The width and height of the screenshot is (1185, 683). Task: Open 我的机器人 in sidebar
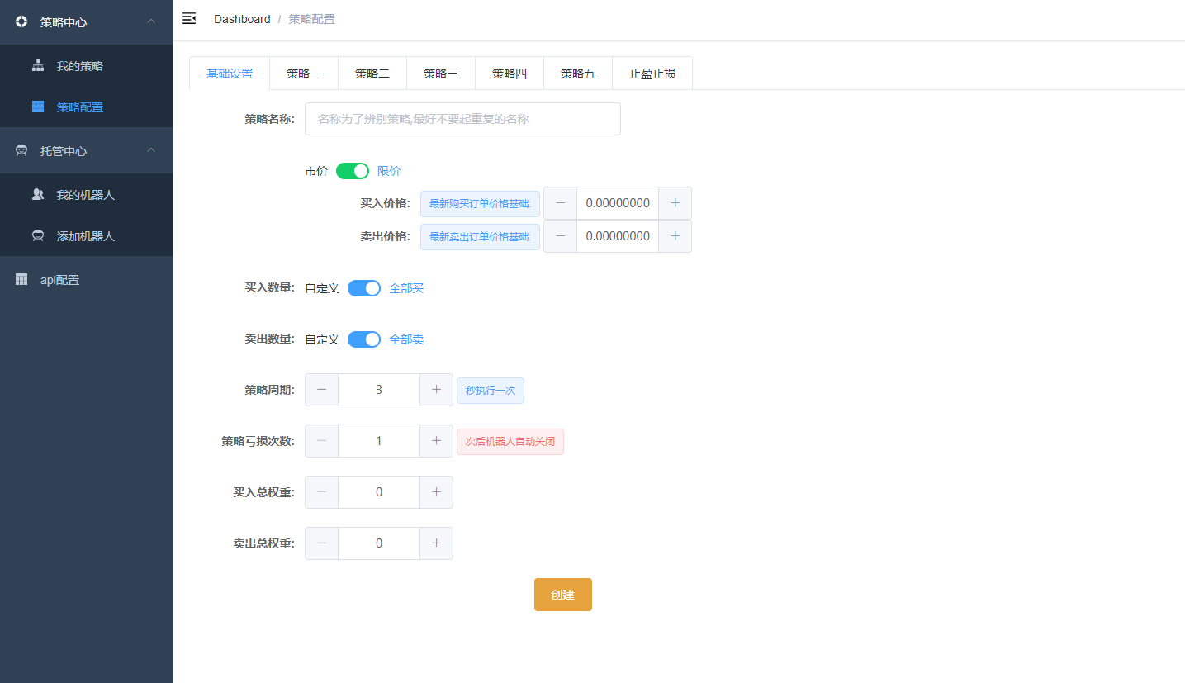pos(86,195)
